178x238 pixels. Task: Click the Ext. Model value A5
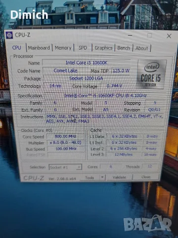[106, 110]
